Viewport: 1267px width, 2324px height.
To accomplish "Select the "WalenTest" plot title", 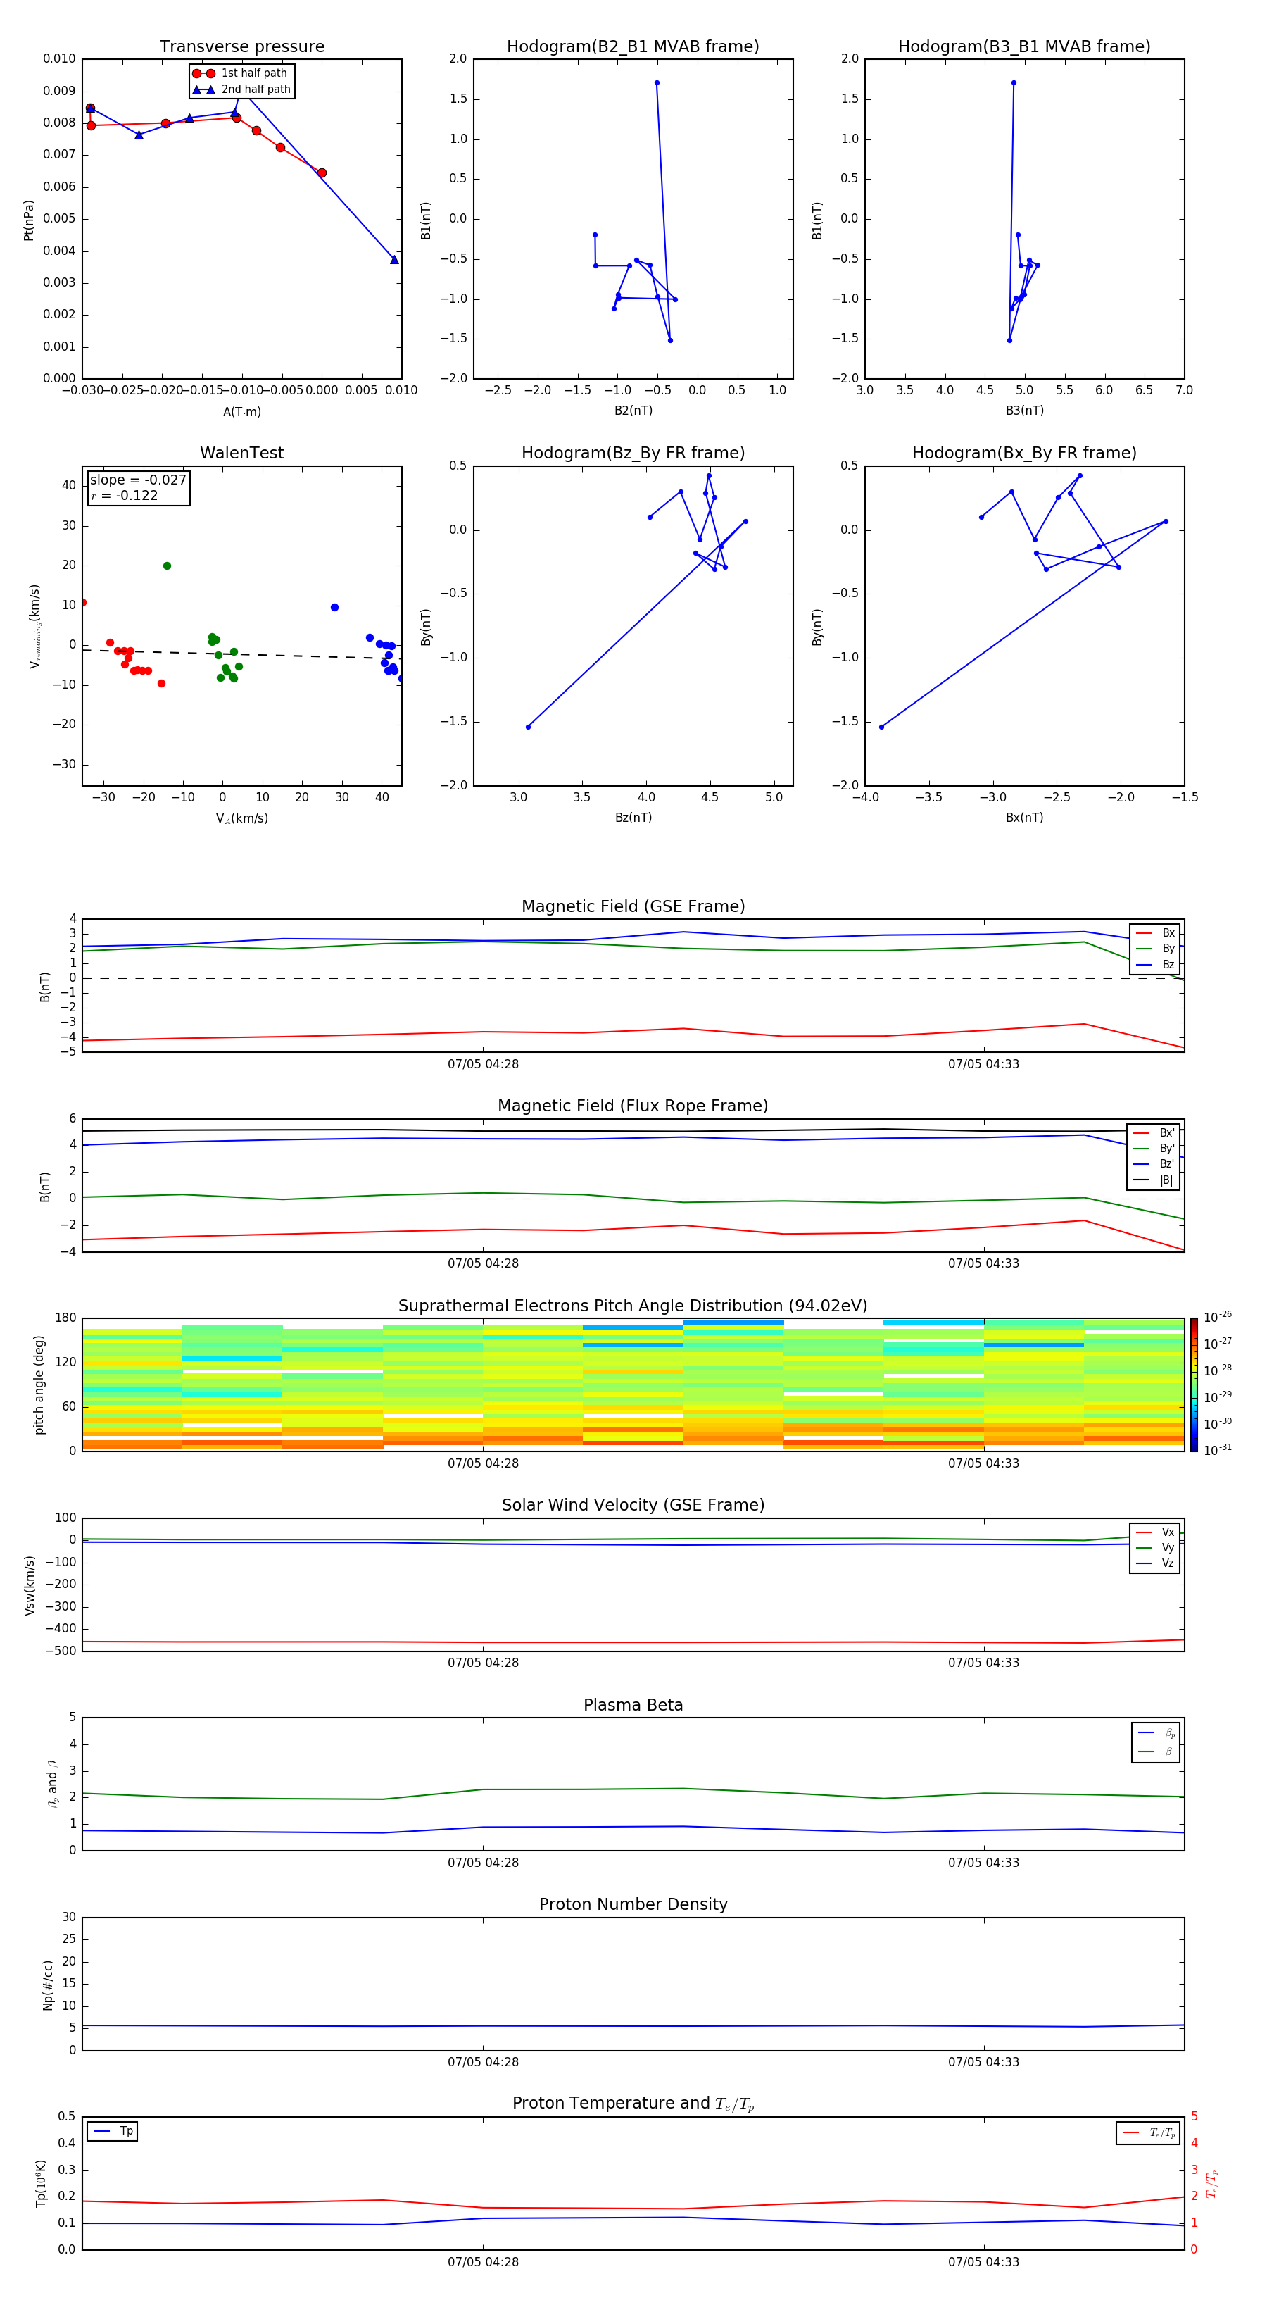I will (241, 453).
